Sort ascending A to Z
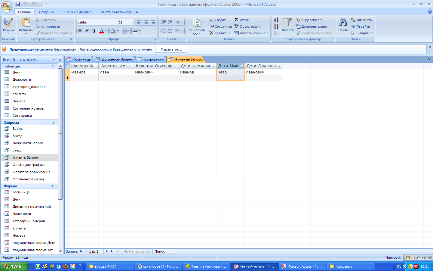Screen dimensions: 433x271 pos(276,20)
